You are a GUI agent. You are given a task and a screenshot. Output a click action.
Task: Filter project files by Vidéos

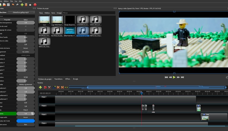click(x=47, y=13)
